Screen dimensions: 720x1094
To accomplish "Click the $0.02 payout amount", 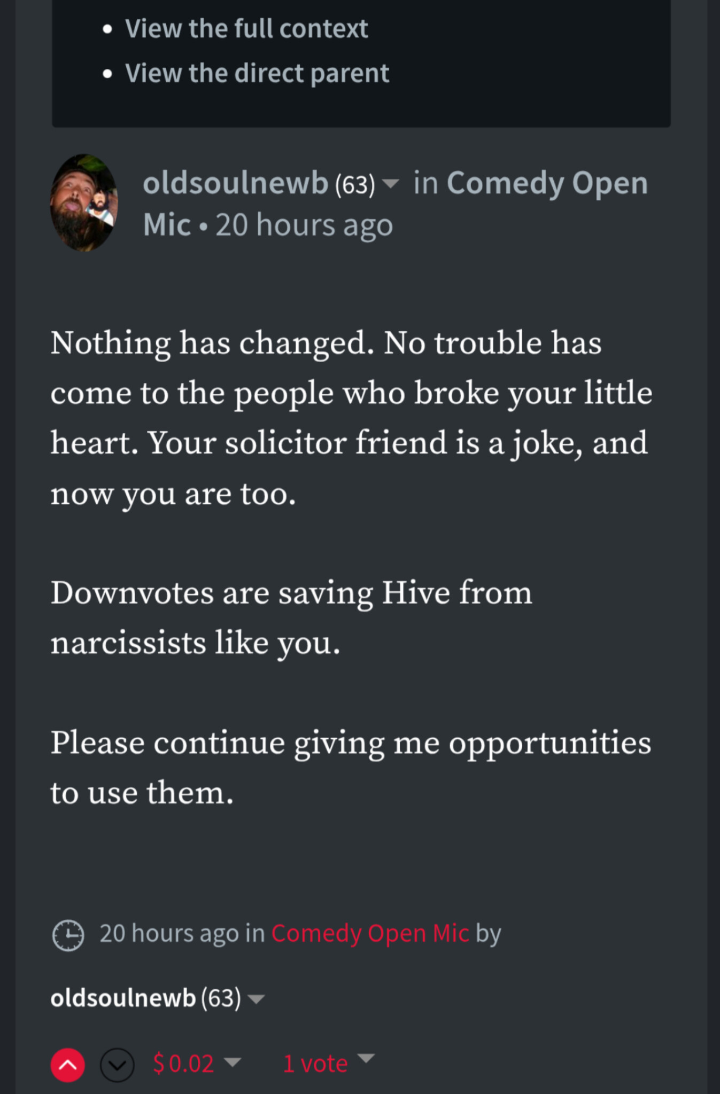I will click(x=183, y=1063).
